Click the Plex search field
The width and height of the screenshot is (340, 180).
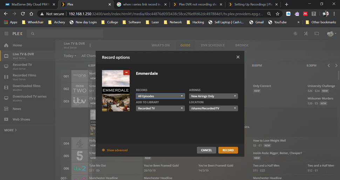(64, 34)
